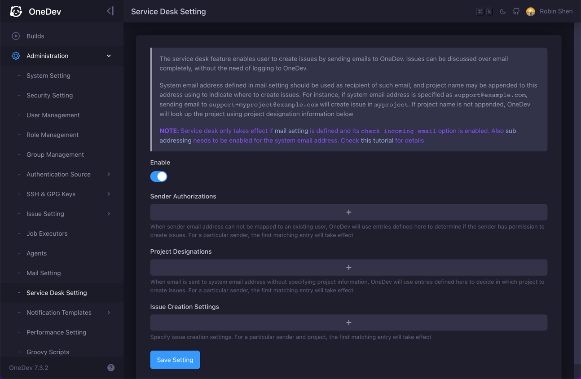
Task: Click the page vertical scrollbar
Action: click(577, 193)
